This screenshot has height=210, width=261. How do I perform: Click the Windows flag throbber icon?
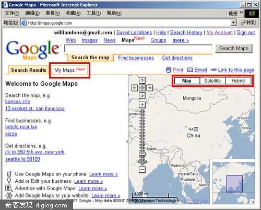click(x=252, y=13)
